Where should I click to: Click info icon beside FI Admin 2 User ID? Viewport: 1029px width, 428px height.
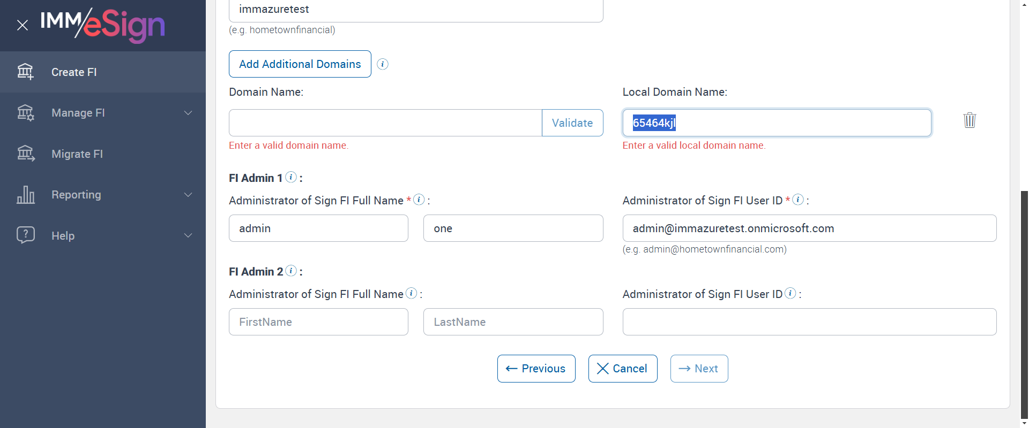tap(791, 293)
